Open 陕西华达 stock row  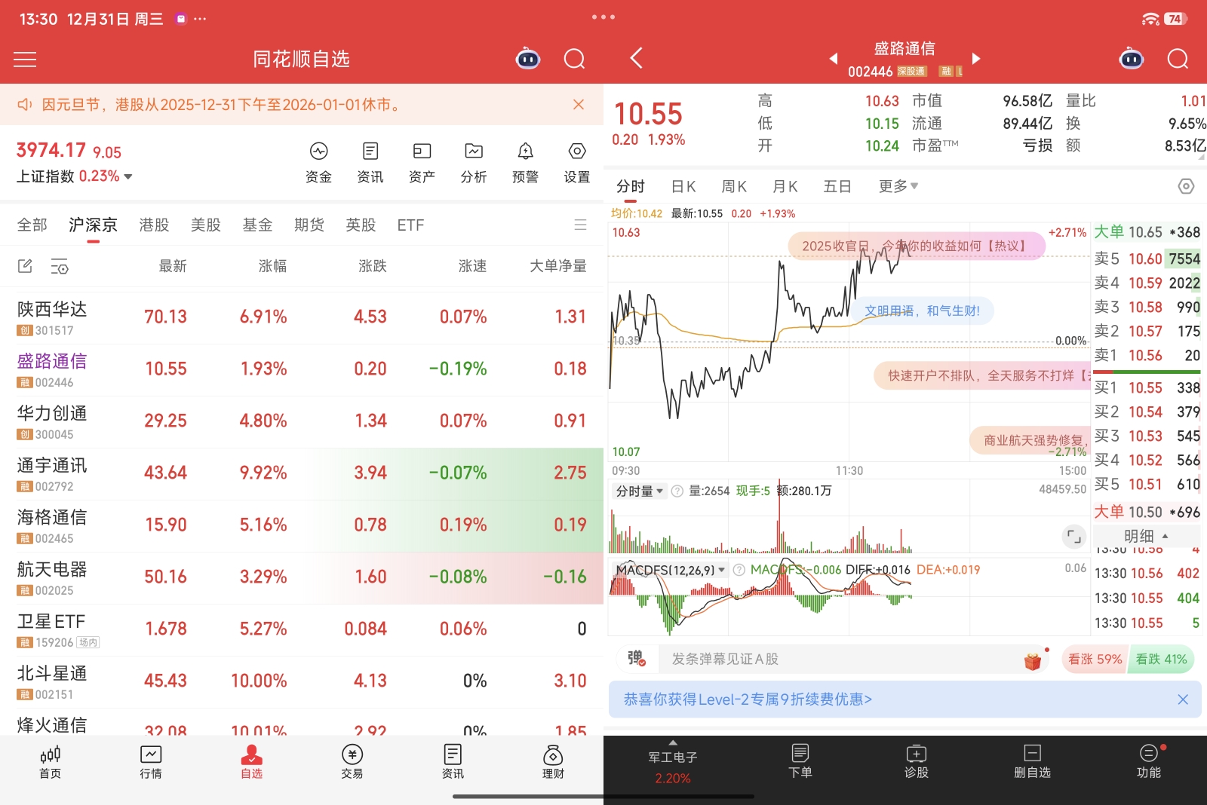pyautogui.click(x=302, y=318)
